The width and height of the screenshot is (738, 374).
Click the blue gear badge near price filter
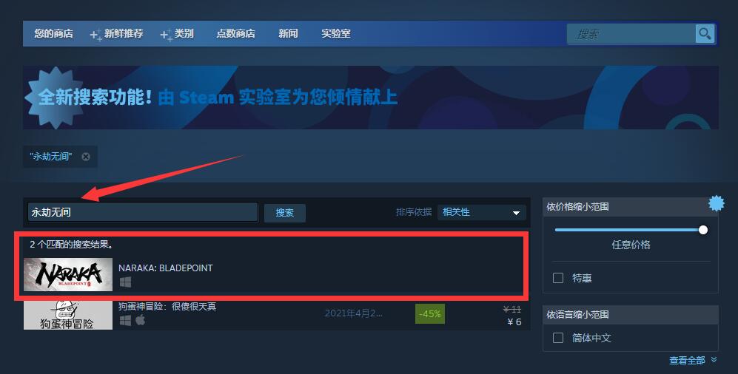pyautogui.click(x=717, y=203)
